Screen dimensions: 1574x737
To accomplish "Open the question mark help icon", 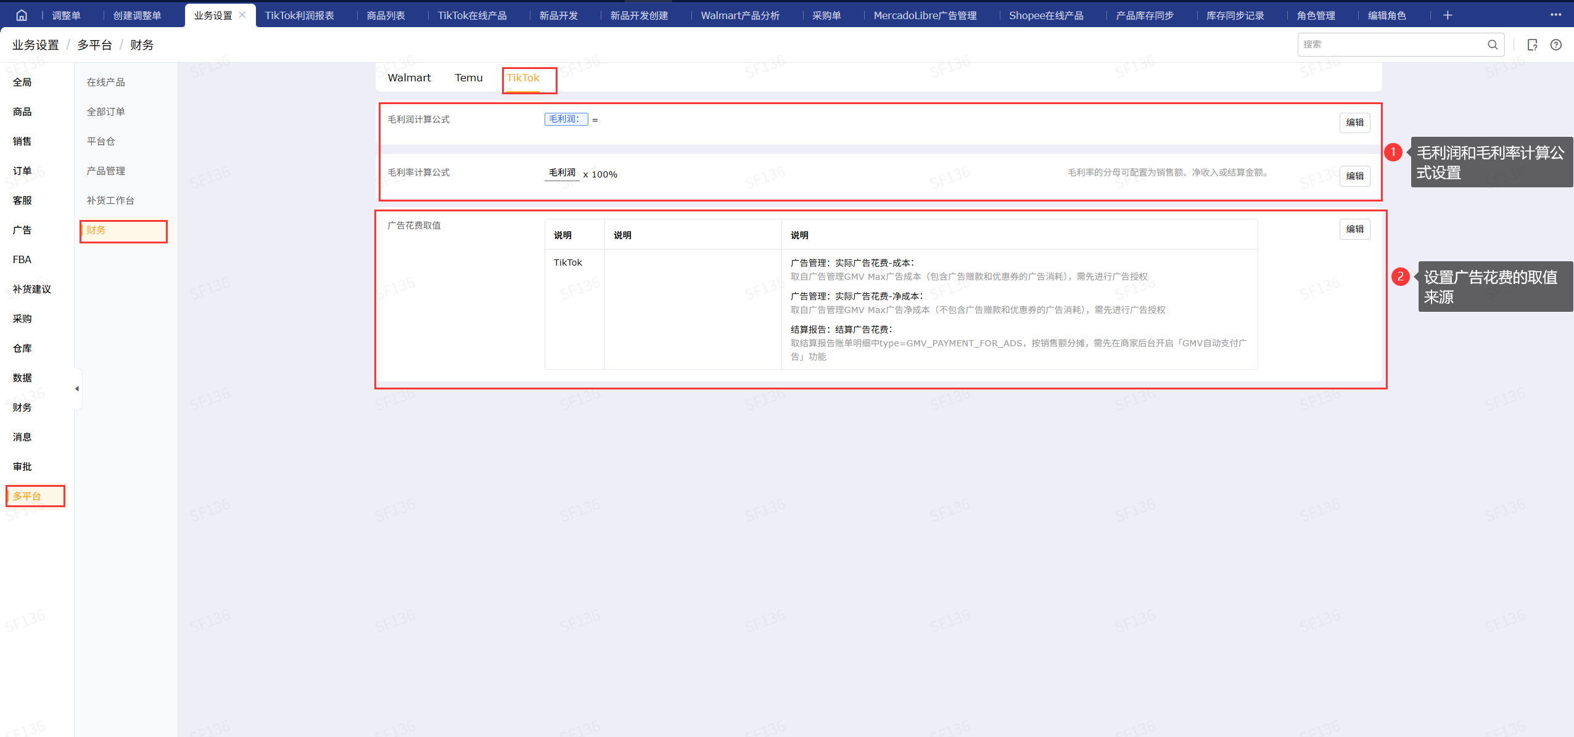I will click(1556, 44).
